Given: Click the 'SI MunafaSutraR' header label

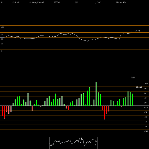Looking at the screenshot, I should point(37,2).
